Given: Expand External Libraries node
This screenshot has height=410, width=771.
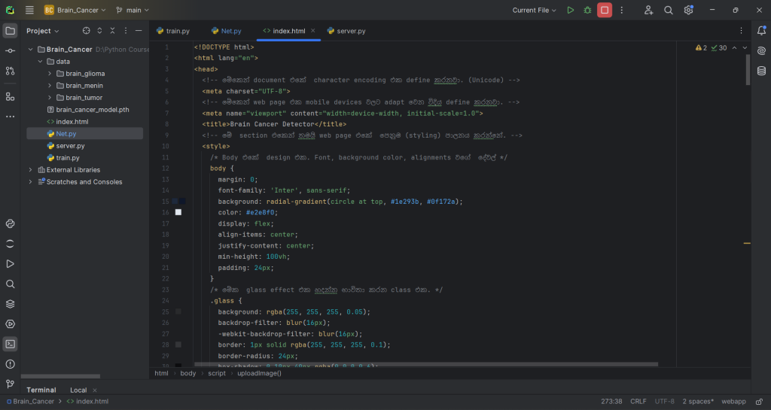Looking at the screenshot, I should pyautogui.click(x=31, y=170).
